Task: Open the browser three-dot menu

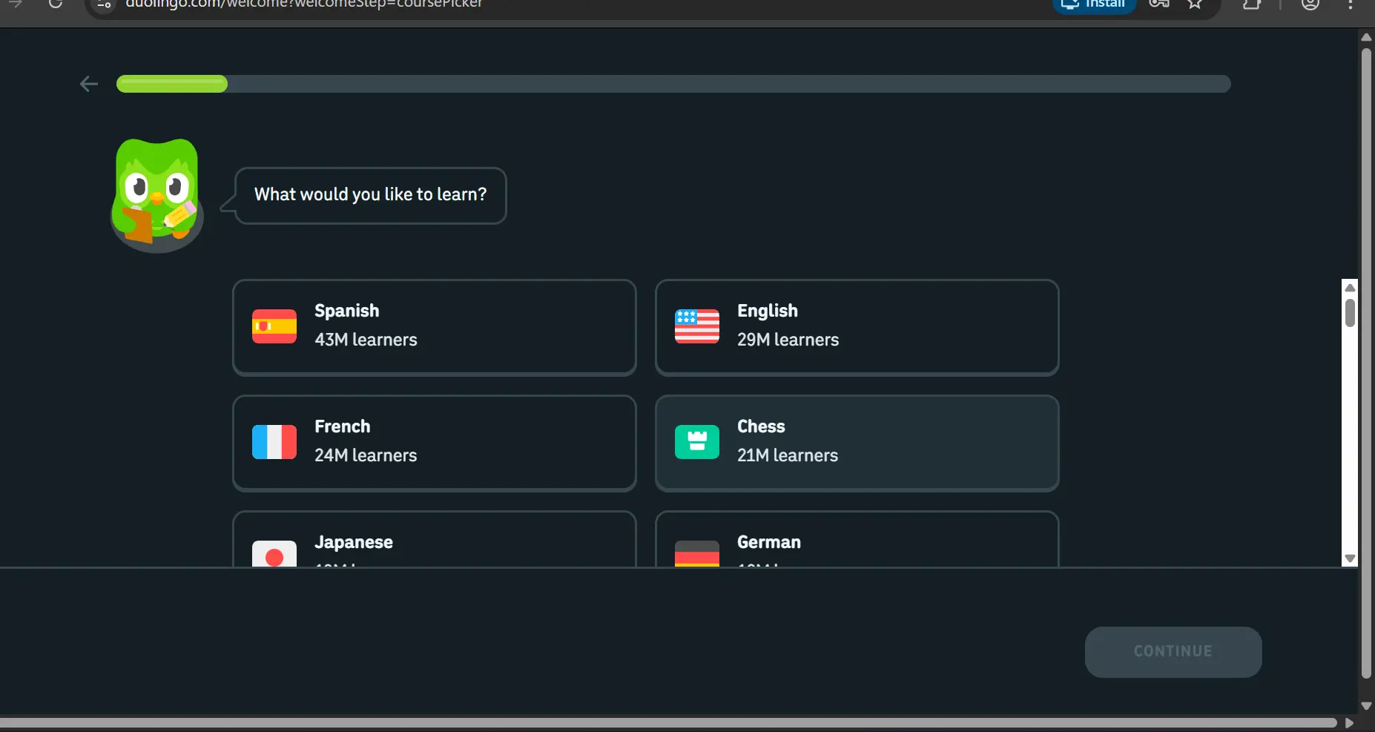Action: coord(1351,4)
